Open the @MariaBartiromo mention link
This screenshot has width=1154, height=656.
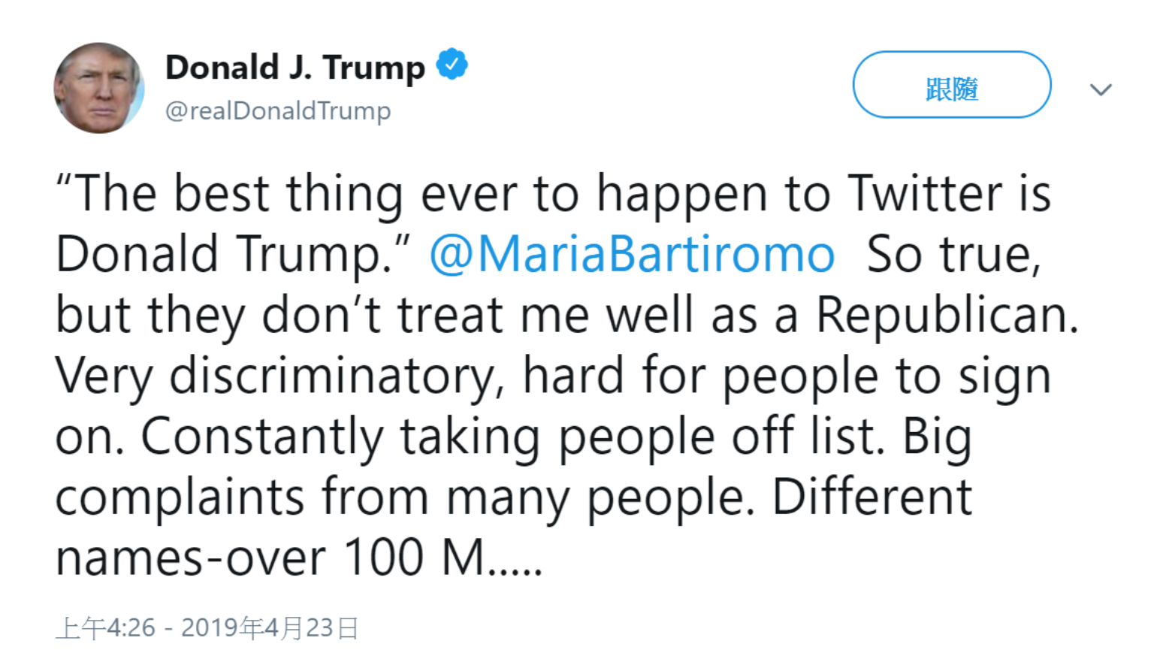pyautogui.click(x=632, y=255)
